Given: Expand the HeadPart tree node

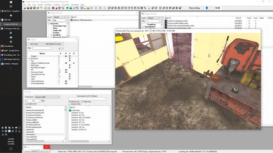Looking at the screenshot, I should click(51, 35).
